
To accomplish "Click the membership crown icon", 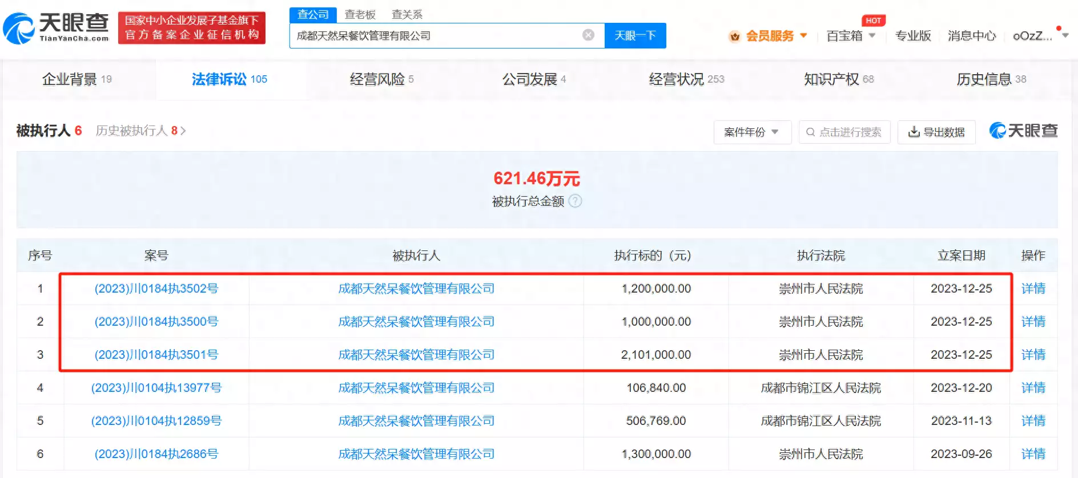I will (x=735, y=37).
